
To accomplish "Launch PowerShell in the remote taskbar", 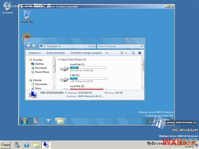I will [x=48, y=121].
